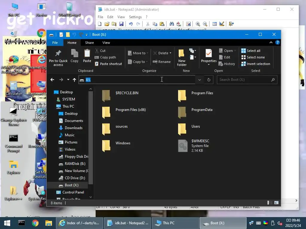The image size is (306, 229).
Task: Click Notepad2 Find binoculars icon
Action: click(x=172, y=24)
